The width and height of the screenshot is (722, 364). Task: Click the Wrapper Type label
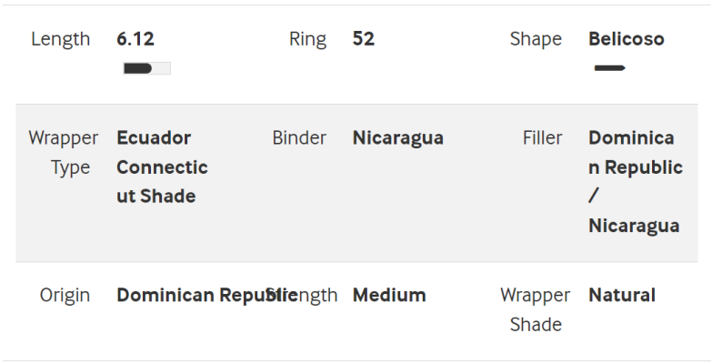click(x=64, y=153)
